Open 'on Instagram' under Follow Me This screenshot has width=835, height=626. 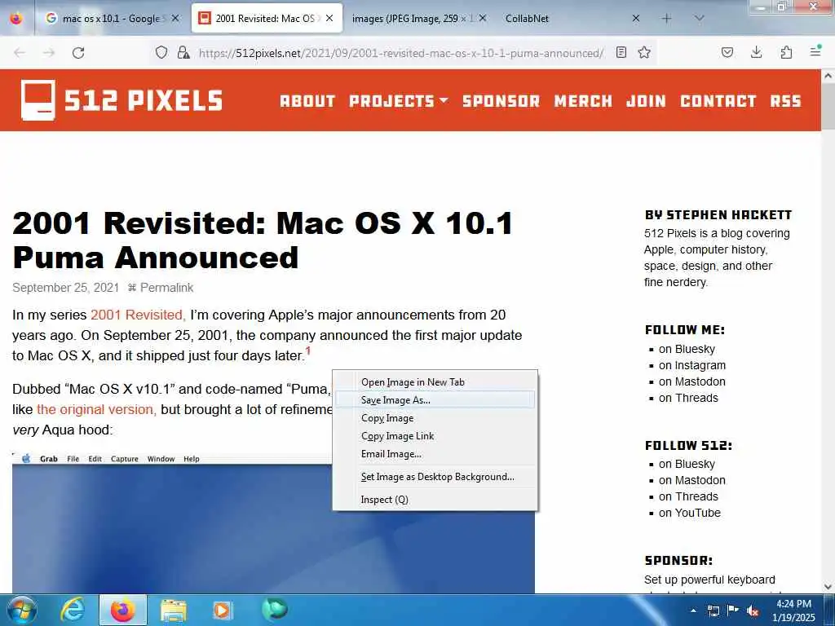click(692, 365)
